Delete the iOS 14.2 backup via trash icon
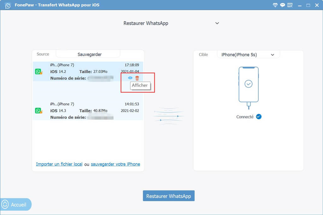The width and height of the screenshot is (323, 215). coord(137,78)
